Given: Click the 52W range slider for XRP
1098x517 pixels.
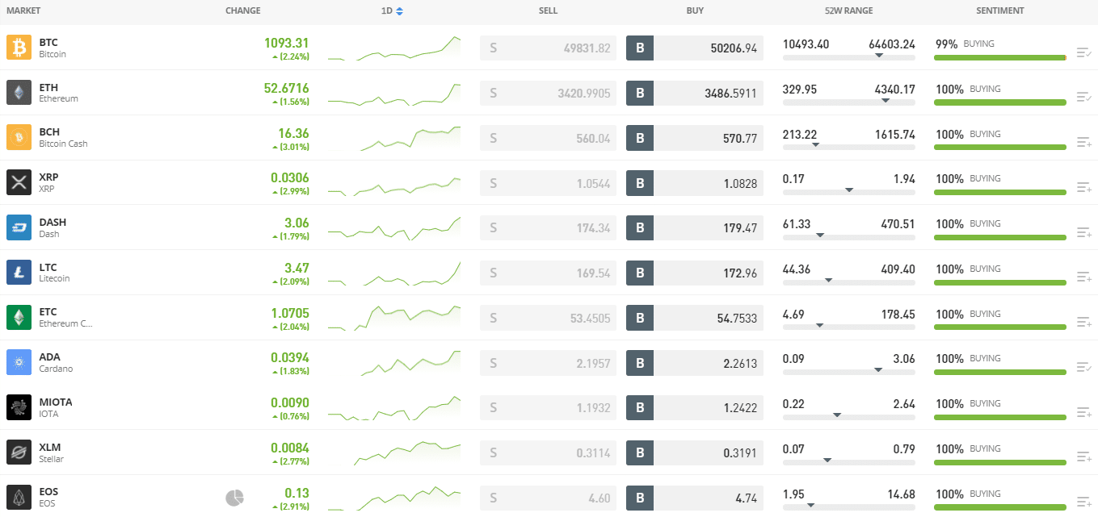Looking at the screenshot, I should (848, 191).
